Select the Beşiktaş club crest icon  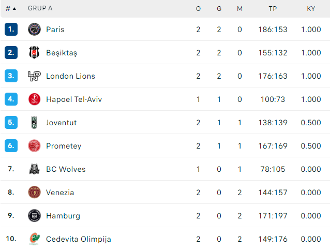coord(34,52)
